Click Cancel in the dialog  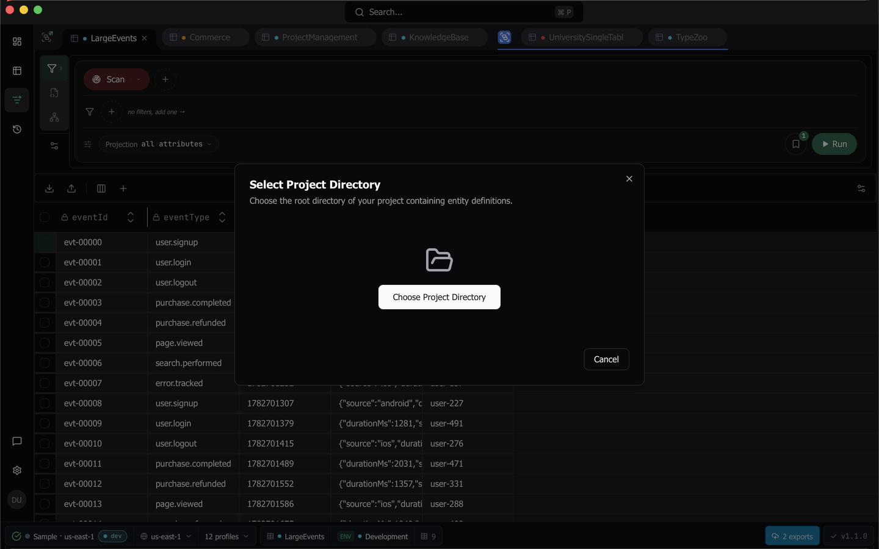coord(606,359)
